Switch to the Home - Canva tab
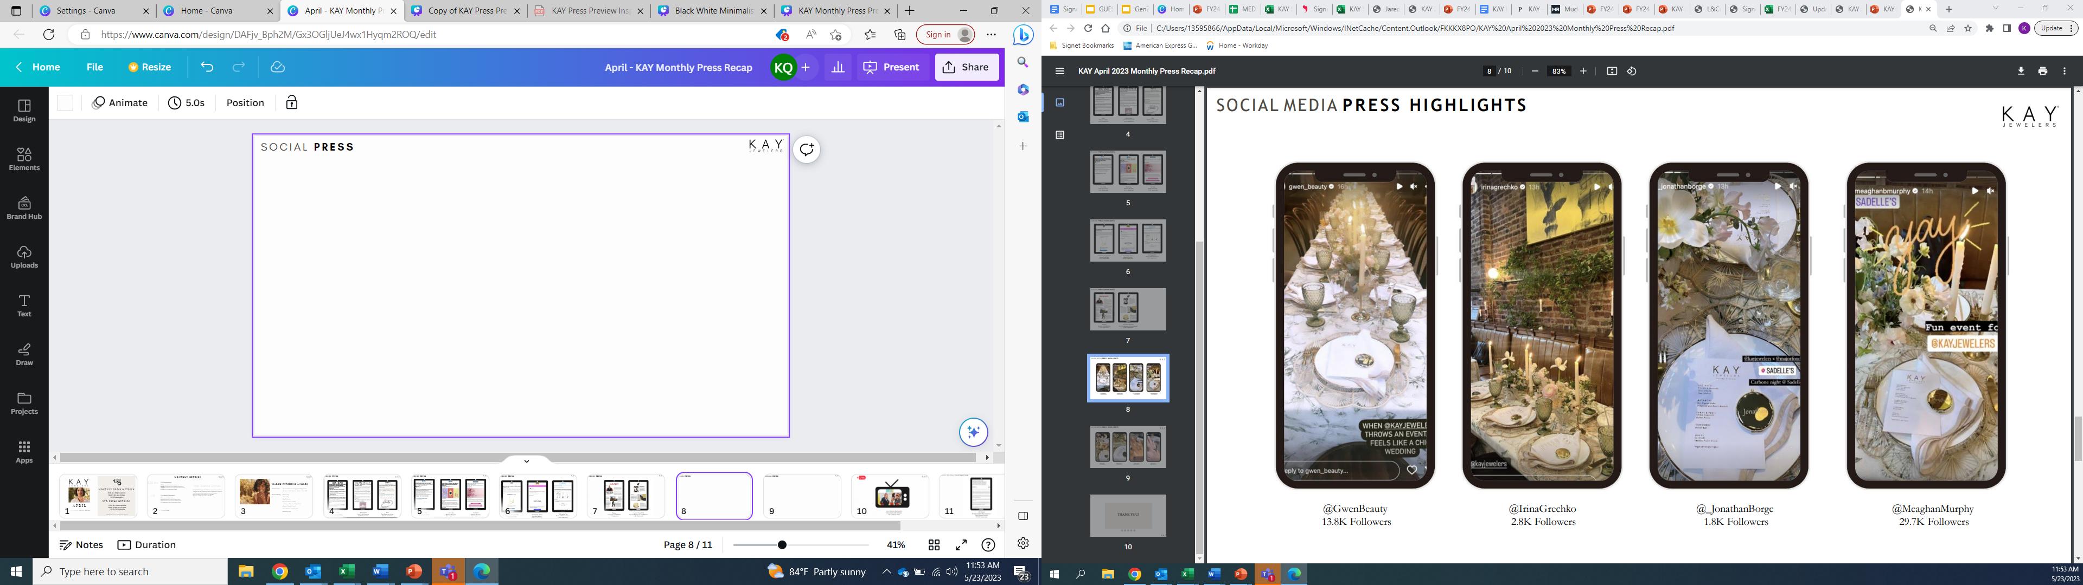 tap(206, 10)
